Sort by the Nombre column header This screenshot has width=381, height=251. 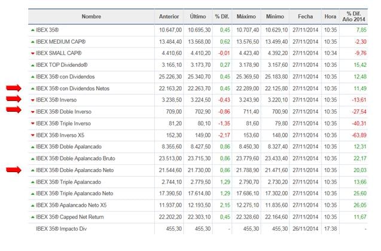tap(92, 16)
